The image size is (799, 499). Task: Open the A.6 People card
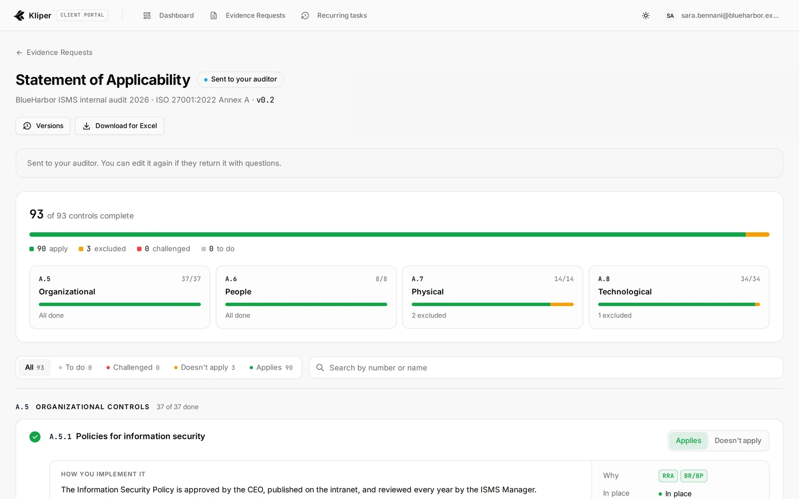tap(306, 297)
